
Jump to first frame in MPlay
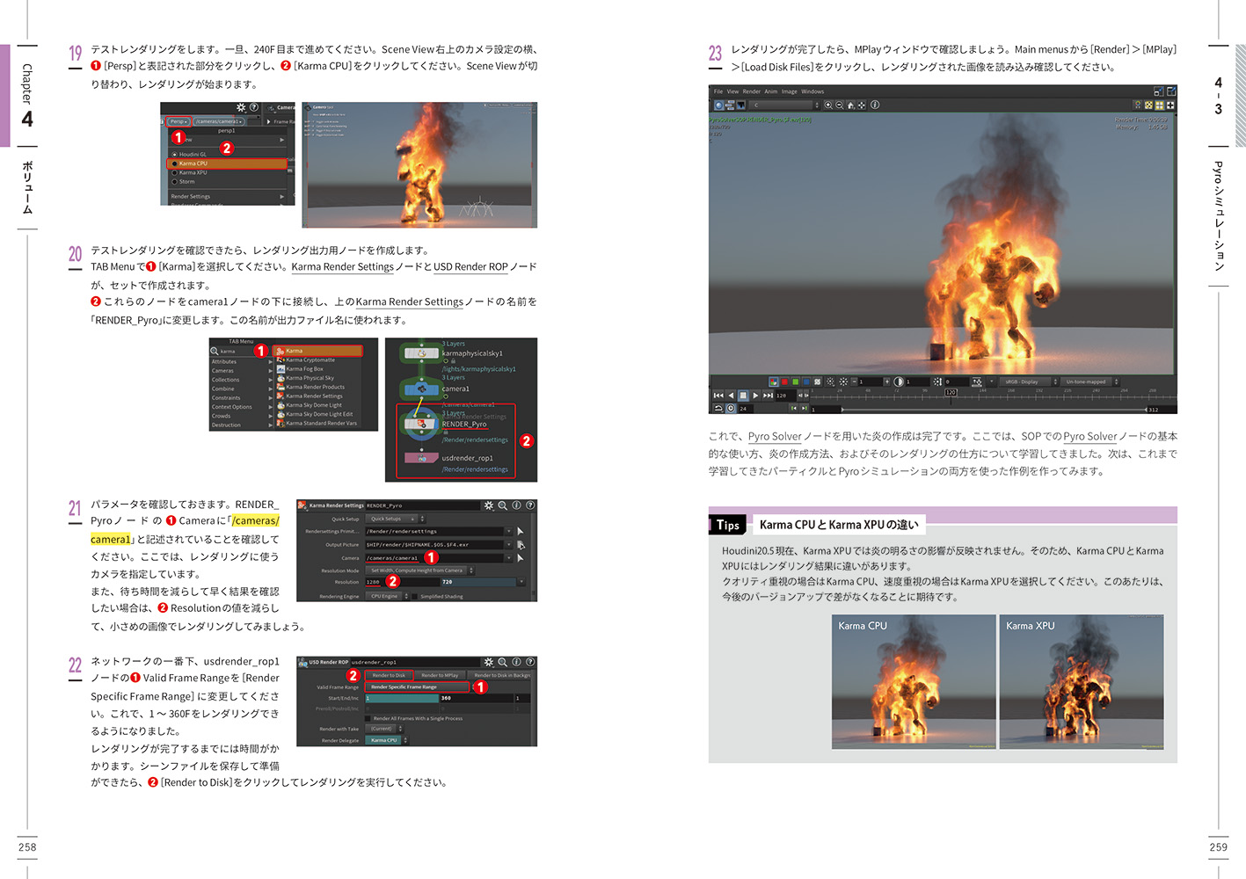point(718,396)
